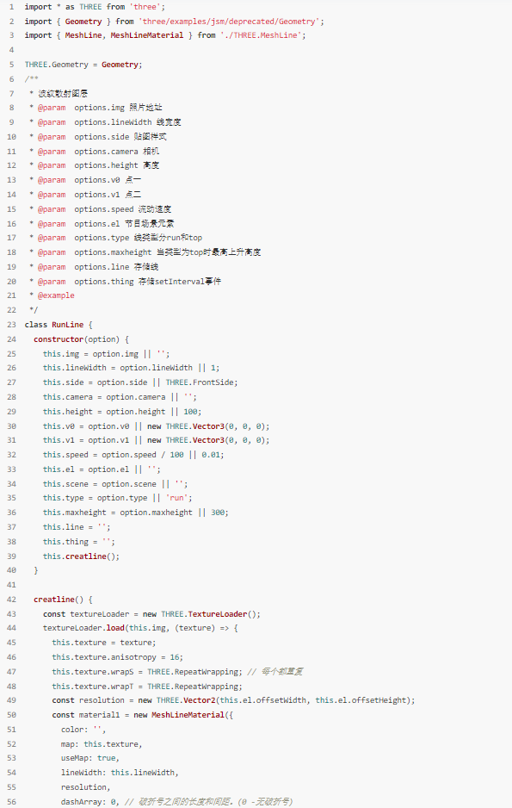Image resolution: width=512 pixels, height=808 pixels.
Task: Click the 'class RunLine' declaration
Action: pos(54,325)
